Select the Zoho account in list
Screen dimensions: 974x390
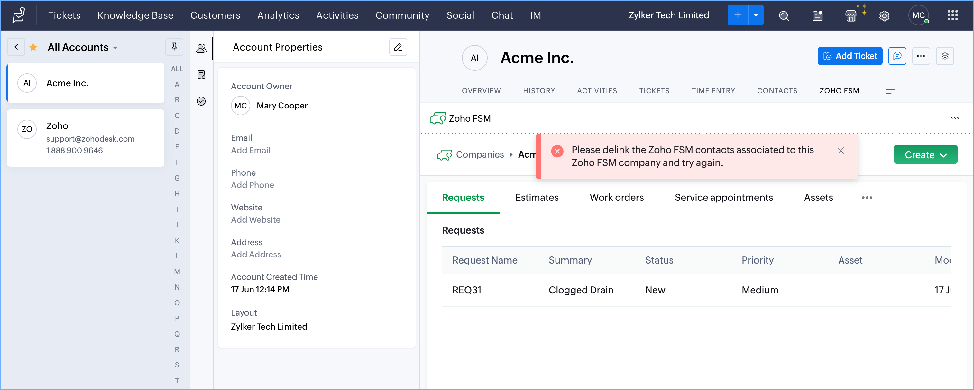click(x=86, y=138)
